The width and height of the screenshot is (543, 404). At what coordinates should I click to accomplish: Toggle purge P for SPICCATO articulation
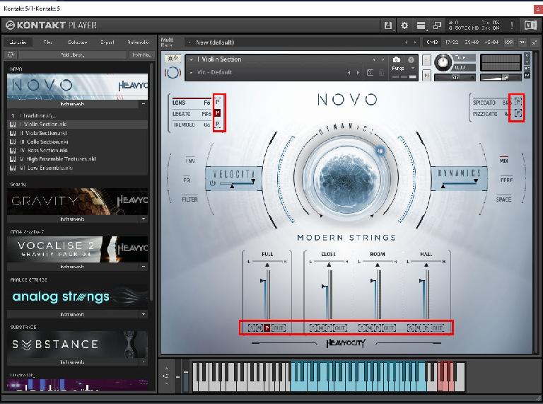518,102
